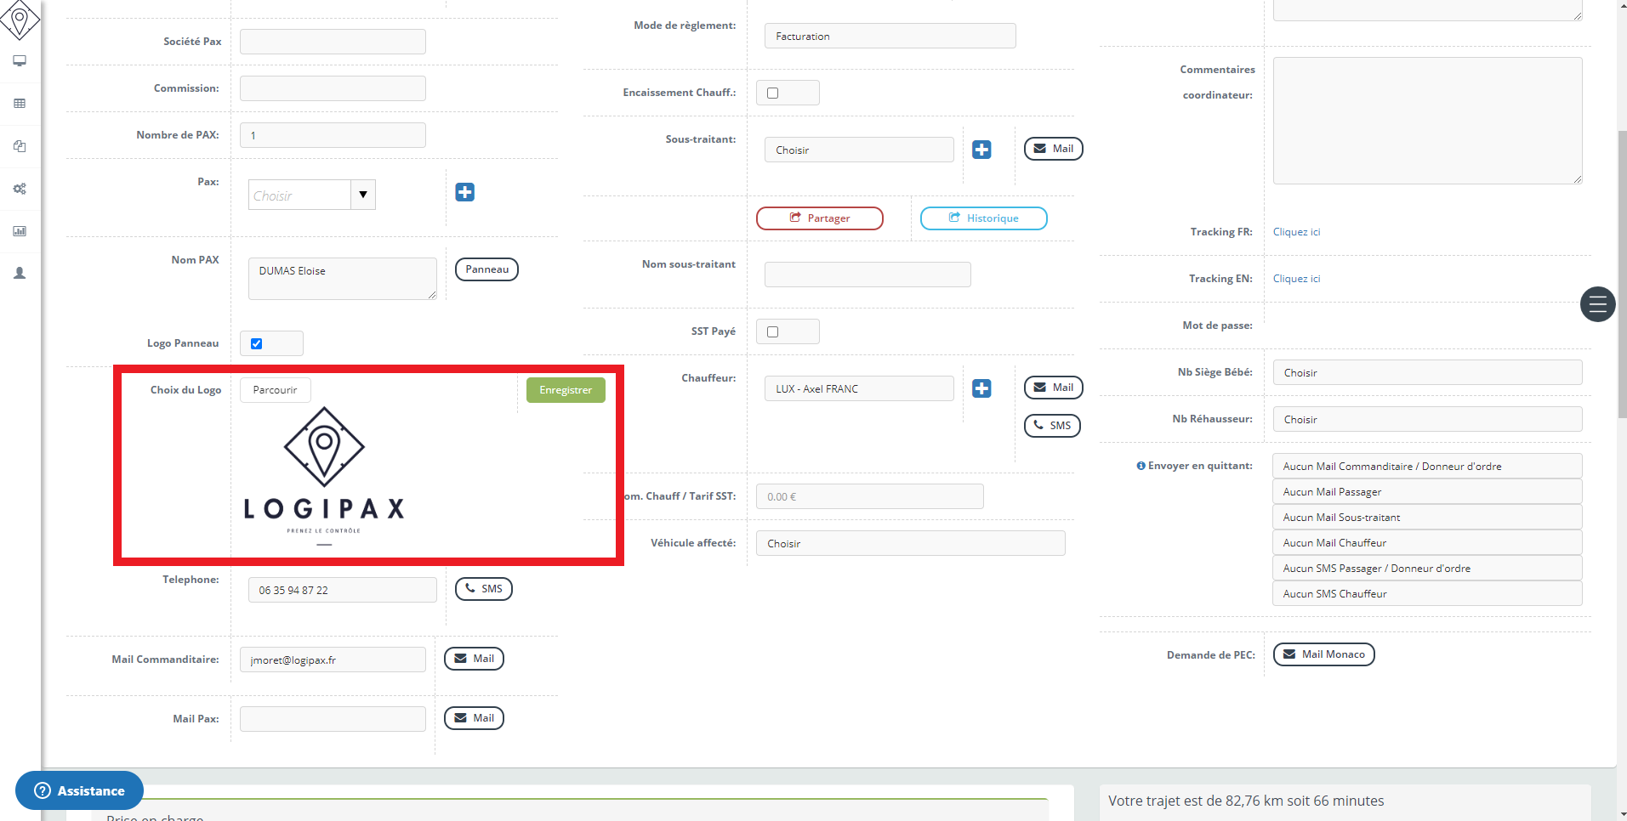Open the Nb Siège Bébé dropdown

click(1426, 372)
